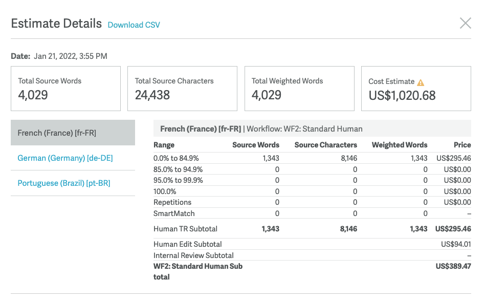Click the Total Source Characters summary card
485x301 pixels.
[x=182, y=88]
